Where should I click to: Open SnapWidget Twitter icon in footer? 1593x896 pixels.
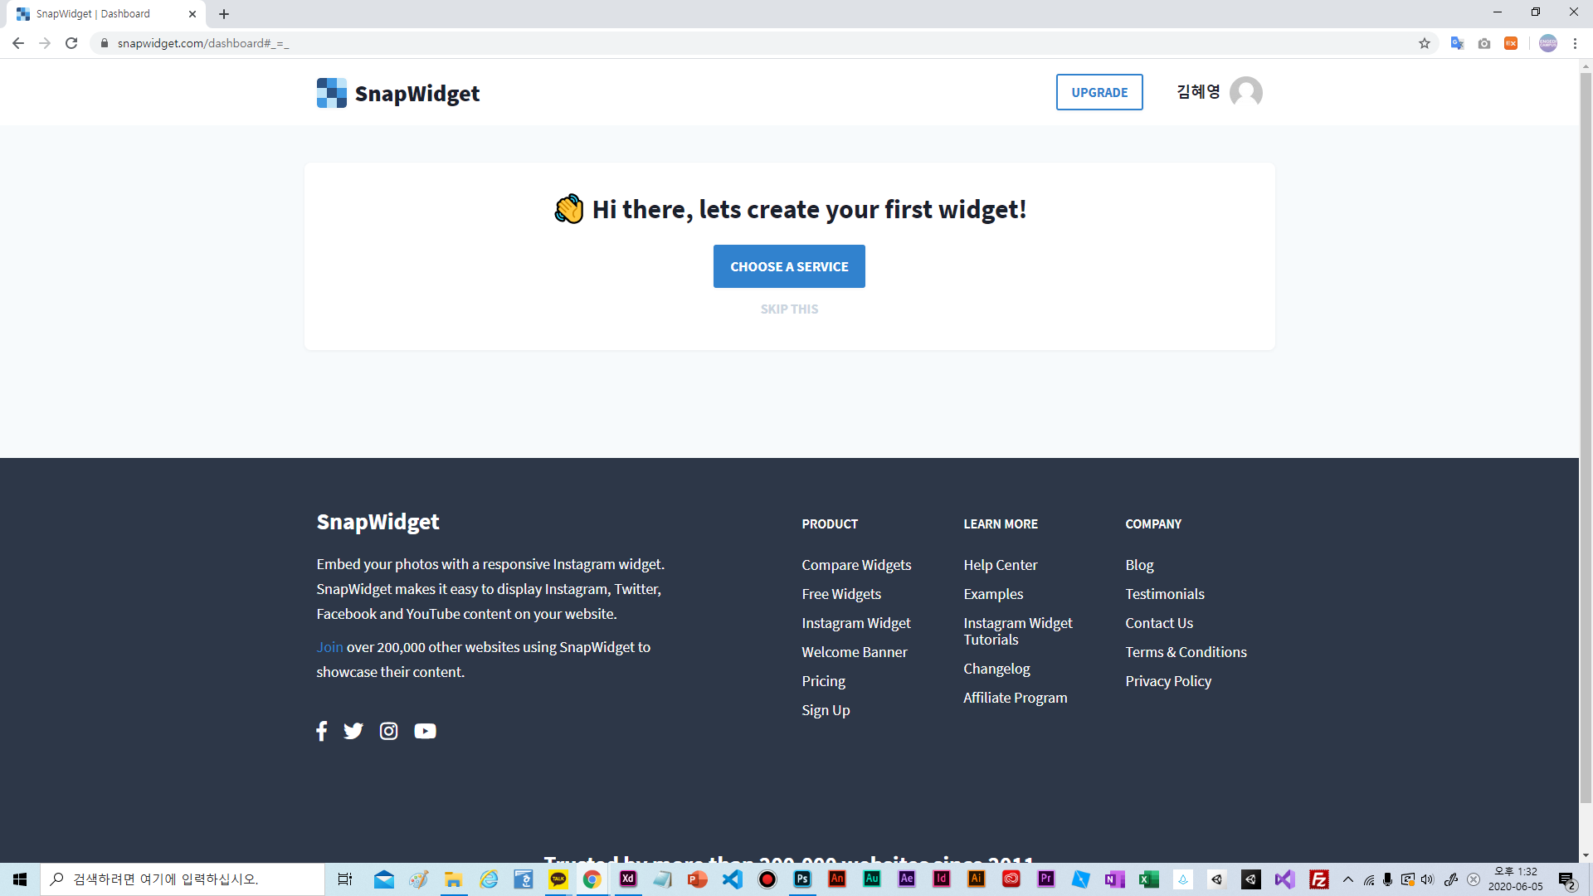pos(353,731)
